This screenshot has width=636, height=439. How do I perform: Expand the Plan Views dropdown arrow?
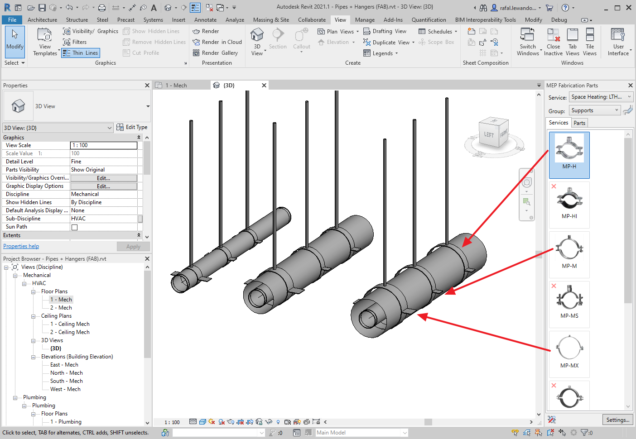click(x=357, y=32)
